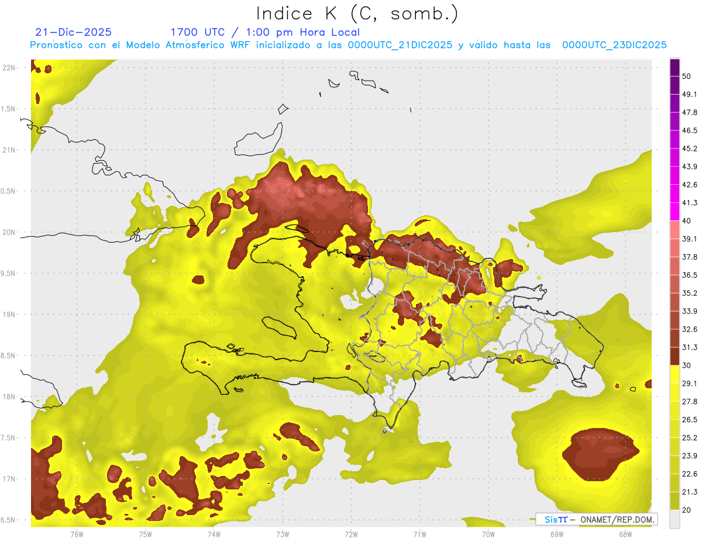
Task: Click the dark purple colorbar segment above 50
Action: coord(675,67)
